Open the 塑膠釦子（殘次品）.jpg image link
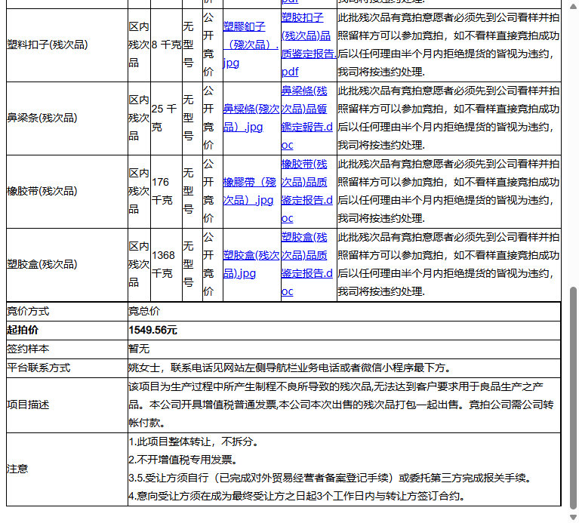 click(x=251, y=45)
